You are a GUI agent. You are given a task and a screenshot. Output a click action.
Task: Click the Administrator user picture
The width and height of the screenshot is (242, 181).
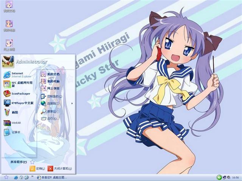point(8,61)
